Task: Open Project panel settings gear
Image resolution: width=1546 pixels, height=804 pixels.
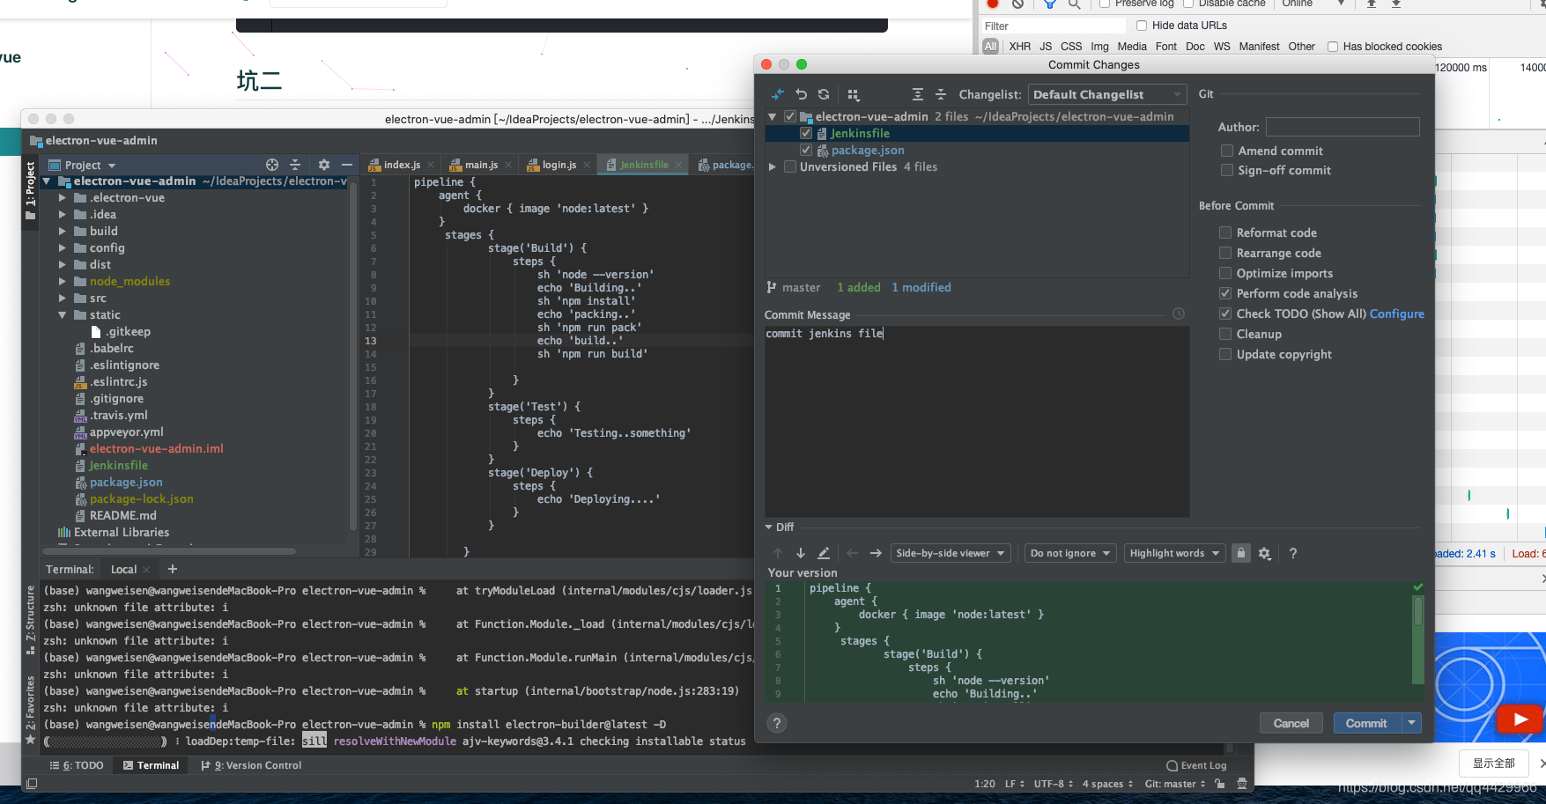Action: (x=324, y=165)
